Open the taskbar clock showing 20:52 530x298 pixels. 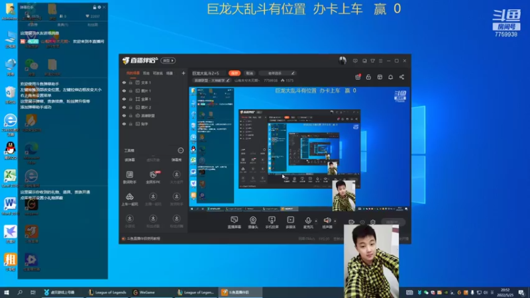coord(505,292)
